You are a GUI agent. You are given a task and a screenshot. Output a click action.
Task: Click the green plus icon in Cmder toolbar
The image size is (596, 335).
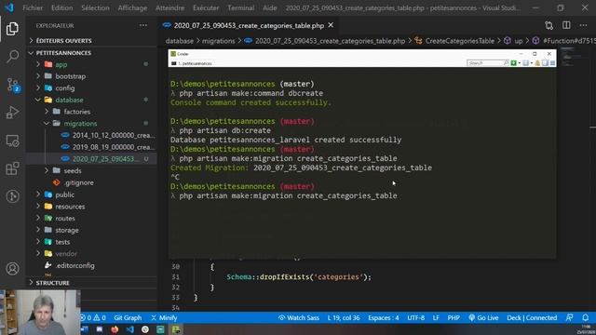513,63
